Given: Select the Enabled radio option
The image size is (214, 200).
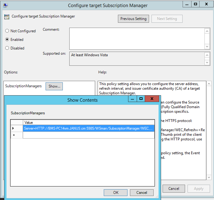Looking at the screenshot, I should (x=7, y=40).
